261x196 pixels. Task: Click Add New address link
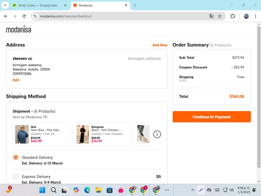160,45
